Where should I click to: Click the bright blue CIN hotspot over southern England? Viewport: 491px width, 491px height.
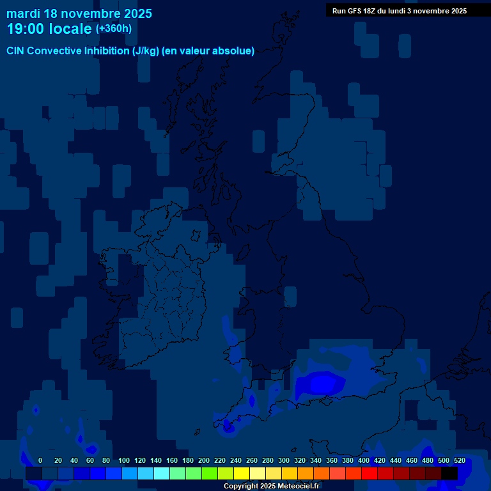[322, 384]
